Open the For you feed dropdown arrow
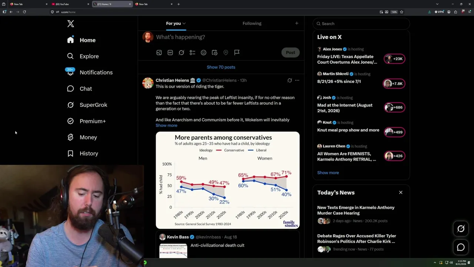 184,24
